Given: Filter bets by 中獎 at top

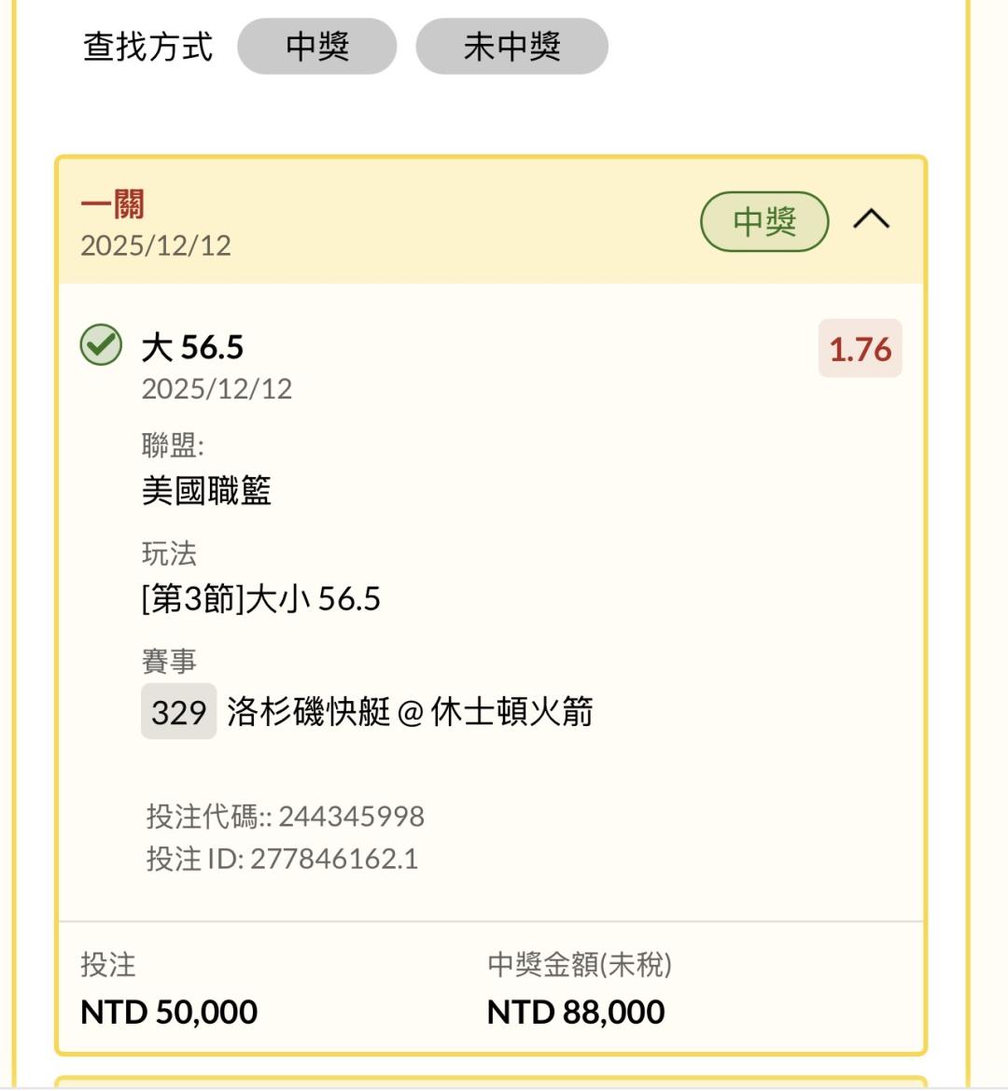Looking at the screenshot, I should (317, 46).
